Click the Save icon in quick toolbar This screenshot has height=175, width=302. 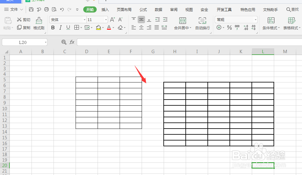click(31, 9)
